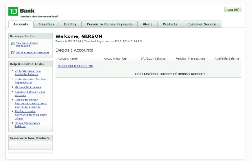Log off using the Log Off button

[x=233, y=9]
